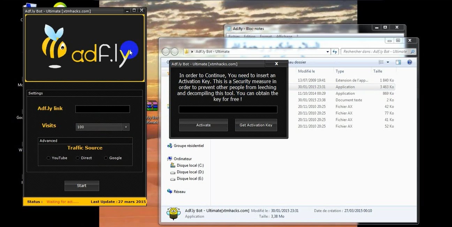
Task: Select Ordinateur in navigation pane
Action: coord(183,159)
